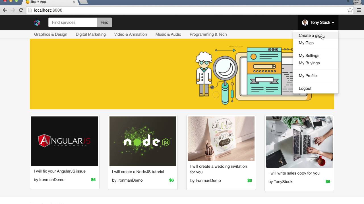This screenshot has width=364, height=204.
Task: Click 'by IronmanDemo' under NodeJS gig
Action: [x=127, y=180]
